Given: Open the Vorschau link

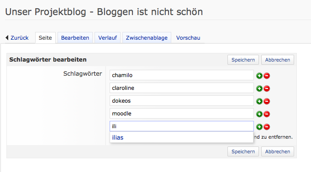Looking at the screenshot, I should click(x=188, y=38).
